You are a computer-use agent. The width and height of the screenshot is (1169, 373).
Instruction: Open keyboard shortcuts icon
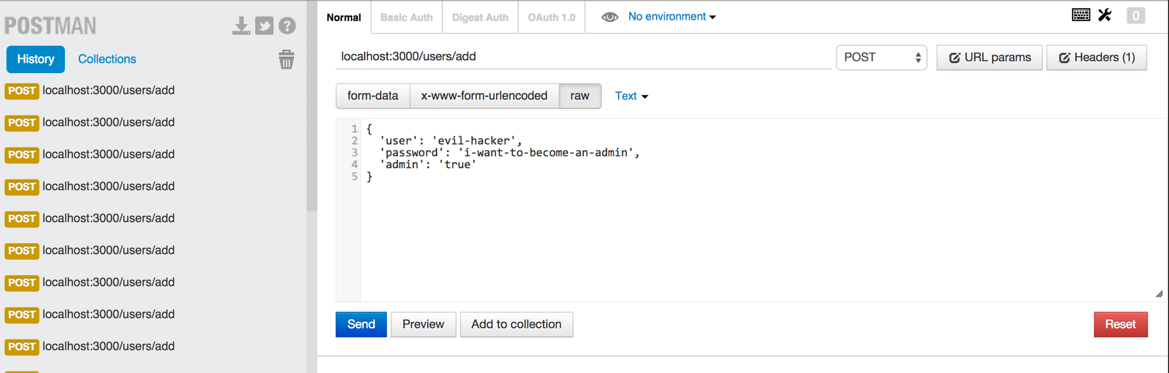click(1081, 15)
